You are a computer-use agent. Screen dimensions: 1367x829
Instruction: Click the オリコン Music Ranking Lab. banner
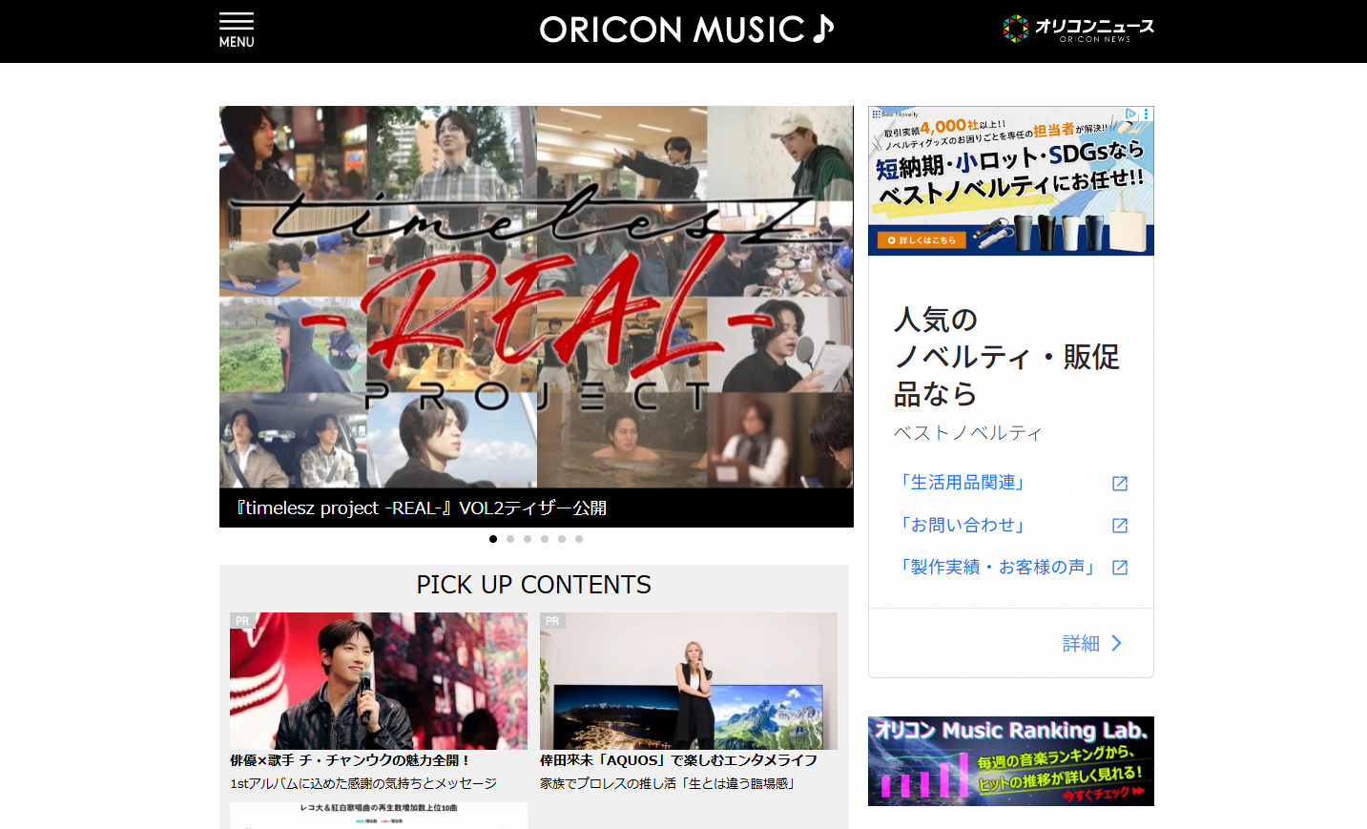click(1010, 761)
